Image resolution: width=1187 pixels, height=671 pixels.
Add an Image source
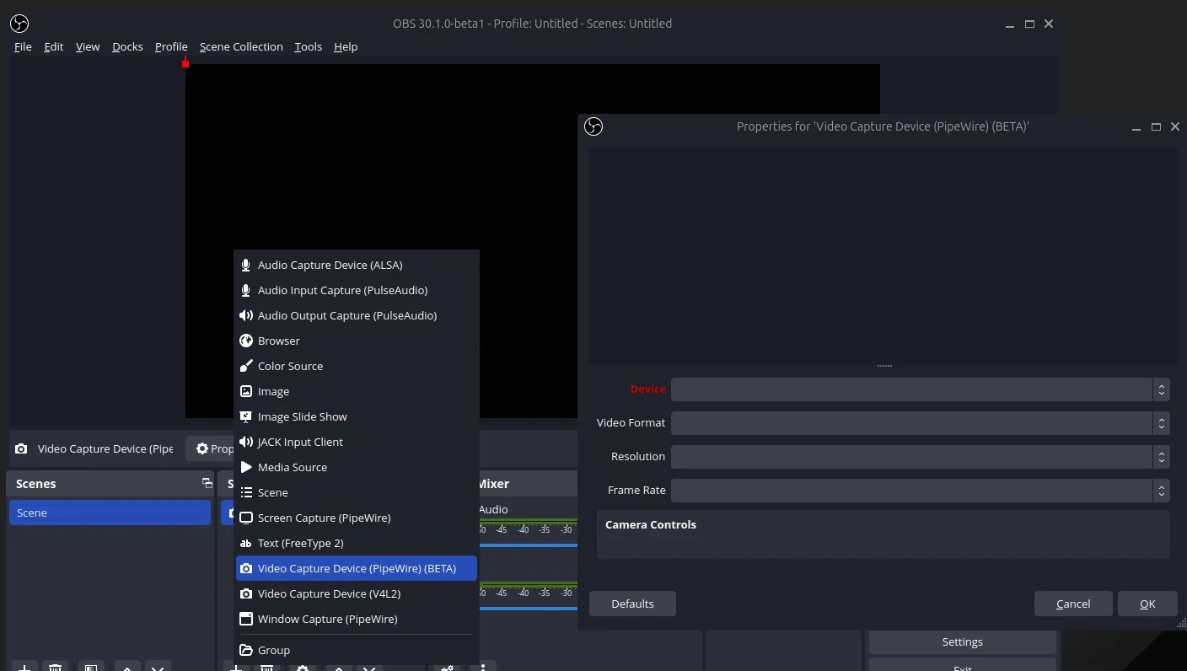357,391
